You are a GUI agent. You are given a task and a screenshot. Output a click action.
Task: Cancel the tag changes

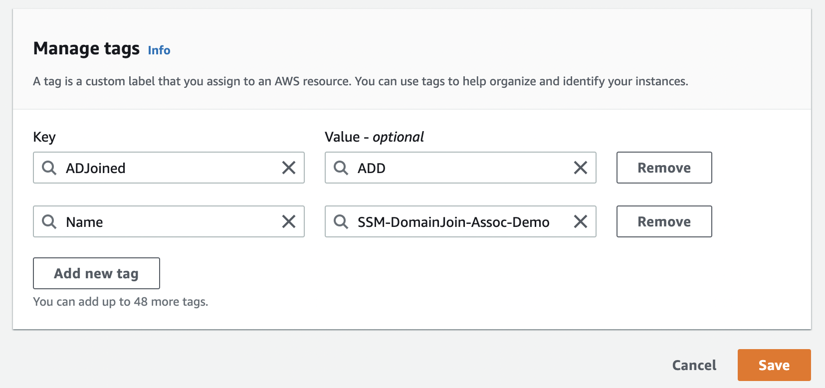(694, 366)
